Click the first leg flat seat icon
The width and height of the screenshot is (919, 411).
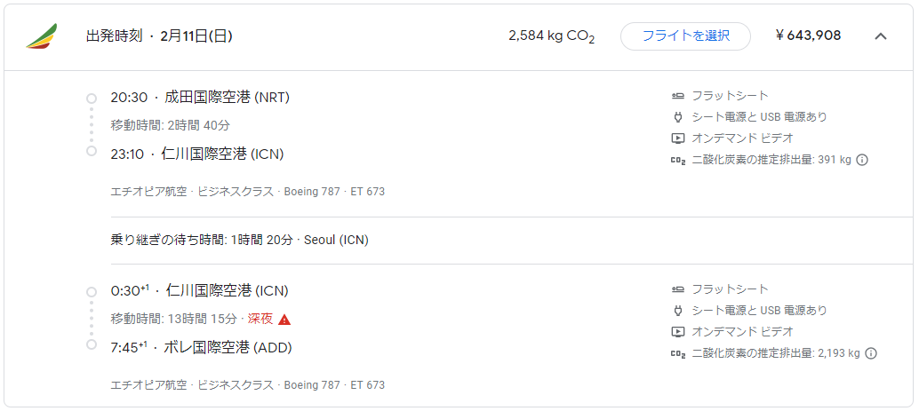pyautogui.click(x=678, y=96)
